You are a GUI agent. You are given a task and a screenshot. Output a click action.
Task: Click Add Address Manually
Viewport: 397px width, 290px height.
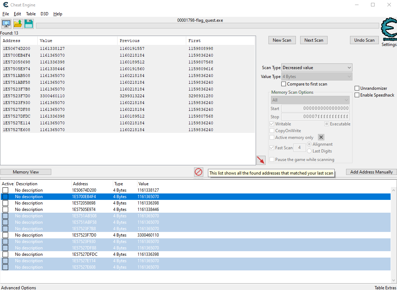[x=371, y=172]
